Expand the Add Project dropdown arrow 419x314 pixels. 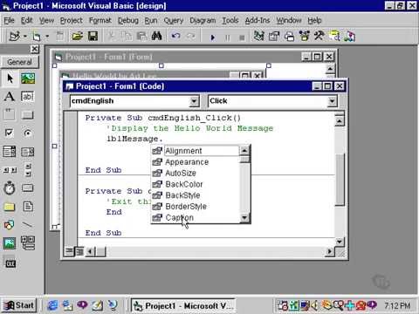coord(25,37)
